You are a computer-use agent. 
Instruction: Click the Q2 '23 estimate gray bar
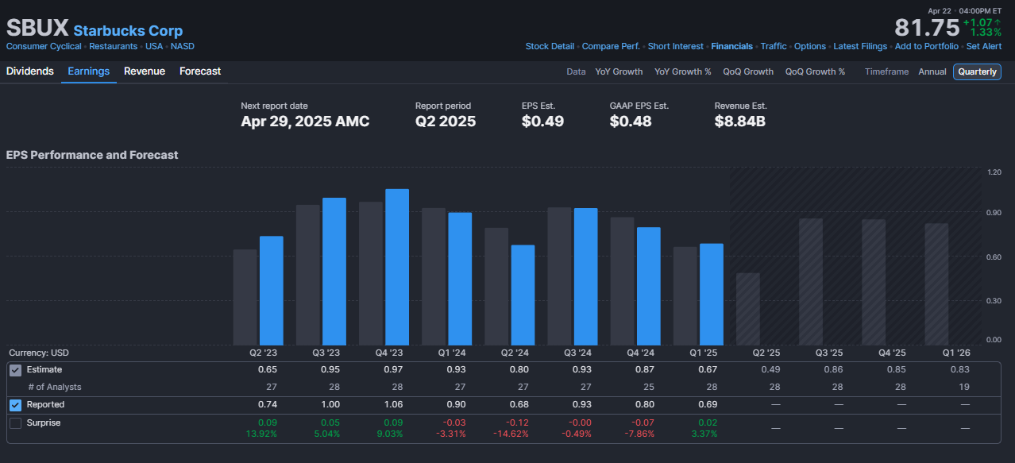(x=245, y=297)
